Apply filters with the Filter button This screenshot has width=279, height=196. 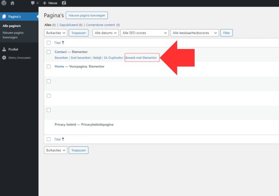pos(226,33)
